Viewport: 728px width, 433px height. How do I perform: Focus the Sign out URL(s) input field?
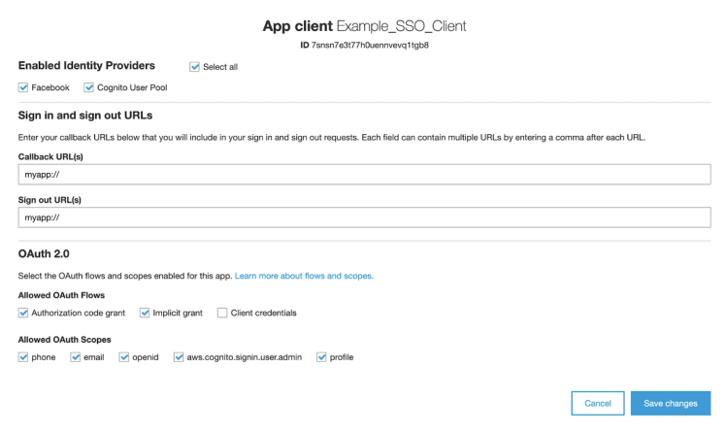[x=364, y=217]
